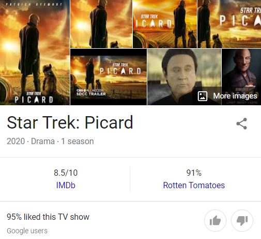Open the SDCC Trailer thumbnail

[x=109, y=77]
